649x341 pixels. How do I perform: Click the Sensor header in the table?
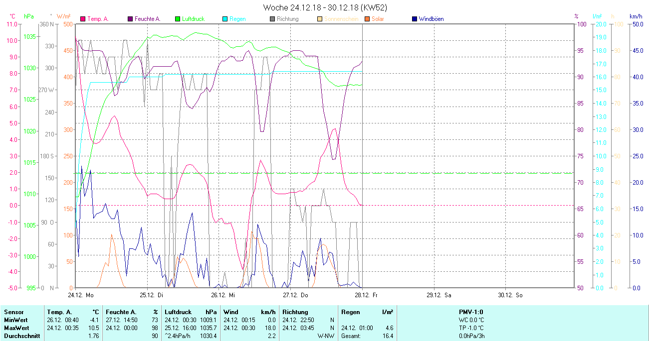coord(13,312)
